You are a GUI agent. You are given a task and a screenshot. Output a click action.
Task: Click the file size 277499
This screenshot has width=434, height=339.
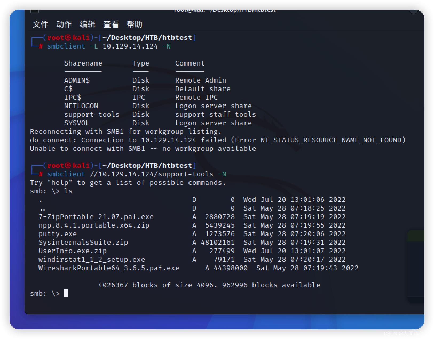[222, 251]
